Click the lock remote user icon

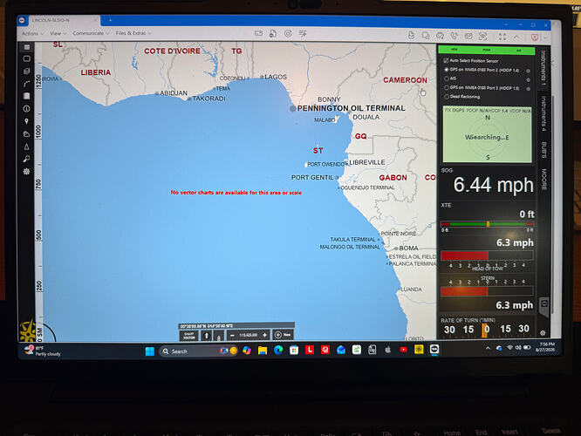(273, 33)
